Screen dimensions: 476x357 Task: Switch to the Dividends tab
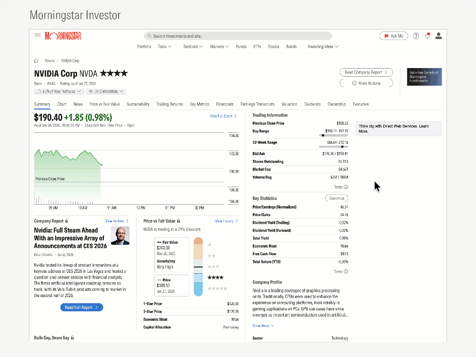pos(312,104)
